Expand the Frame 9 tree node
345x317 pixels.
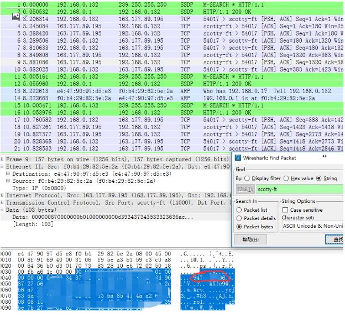tap(3, 159)
